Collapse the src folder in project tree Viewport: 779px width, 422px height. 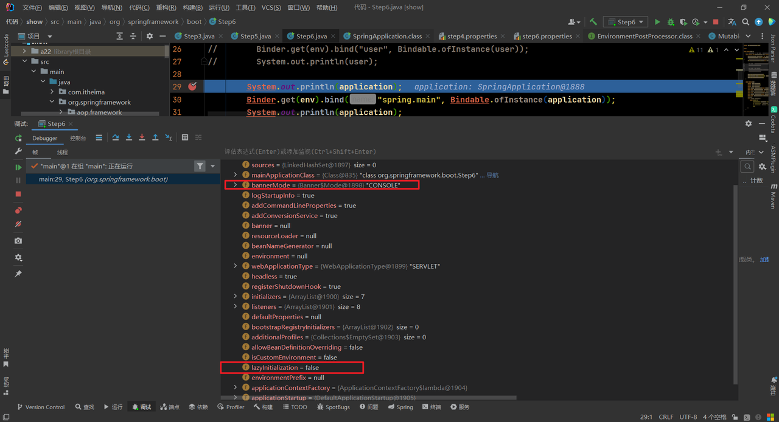point(25,61)
